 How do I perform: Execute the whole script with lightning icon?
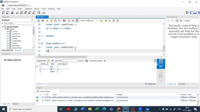[x=47, y=21]
